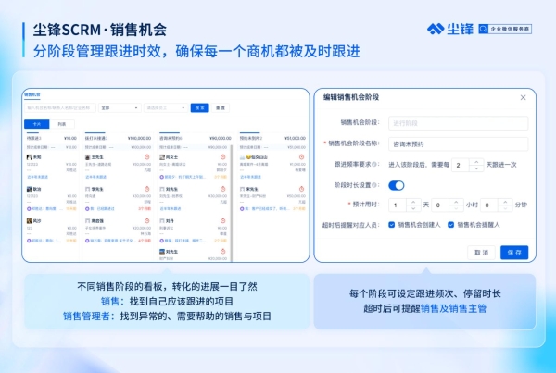Increase follow-up frequency days with up arrow
The height and width of the screenshot is (373, 556).
coord(476,162)
